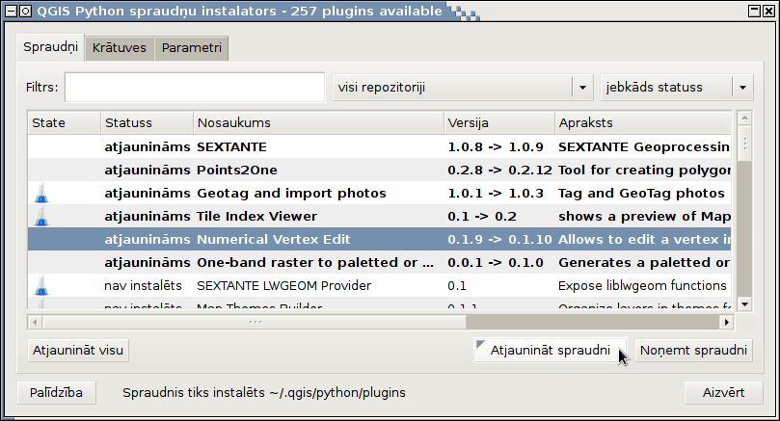This screenshot has height=421, width=780.
Task: Select the Tile Index Viewer row
Action: (x=380, y=216)
